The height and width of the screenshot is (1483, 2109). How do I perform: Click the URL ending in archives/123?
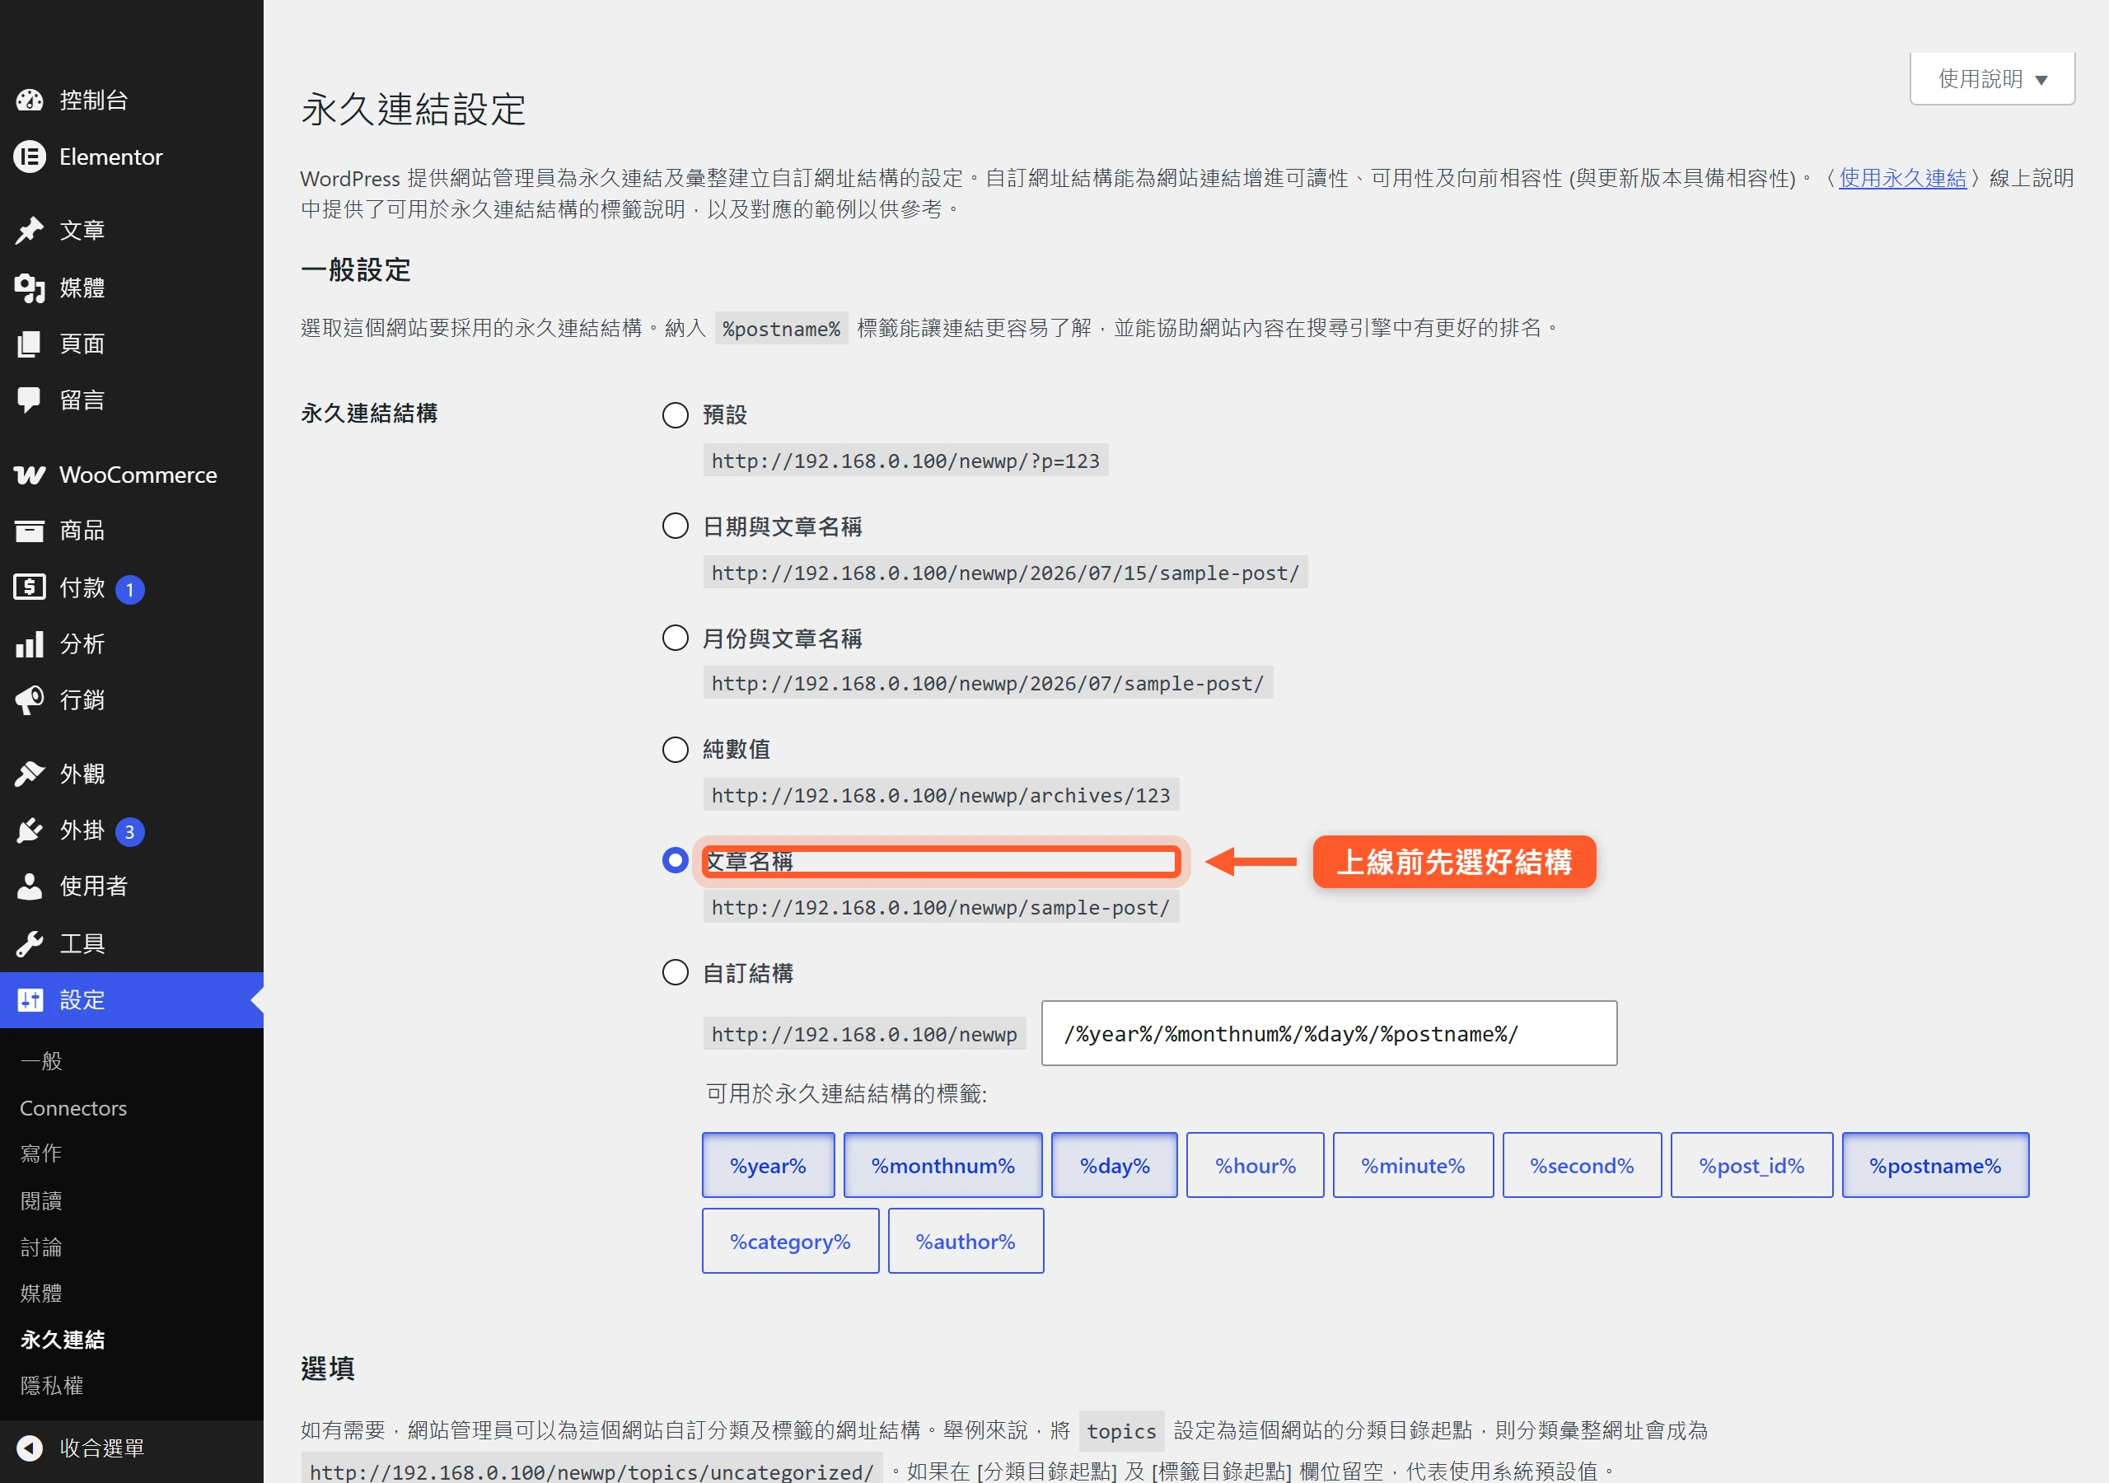tap(941, 795)
